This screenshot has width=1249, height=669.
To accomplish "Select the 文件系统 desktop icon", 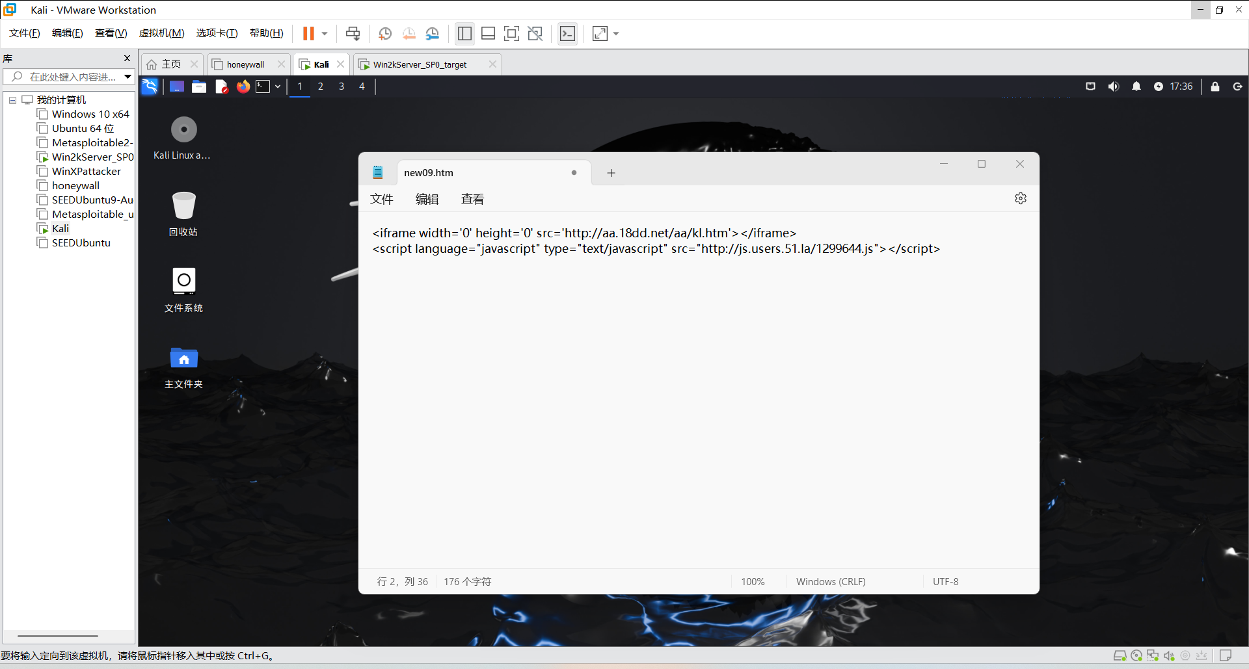I will (183, 290).
